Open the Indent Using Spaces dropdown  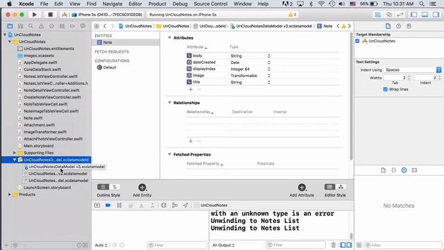click(x=413, y=69)
